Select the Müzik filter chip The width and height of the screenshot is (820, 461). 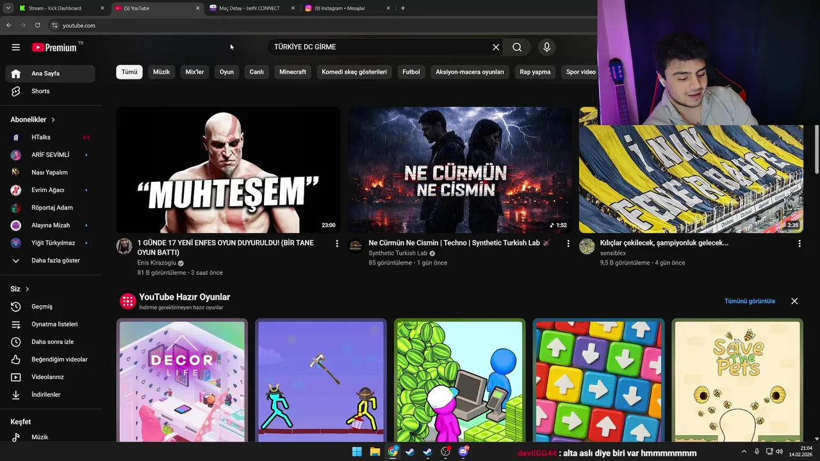click(x=161, y=72)
